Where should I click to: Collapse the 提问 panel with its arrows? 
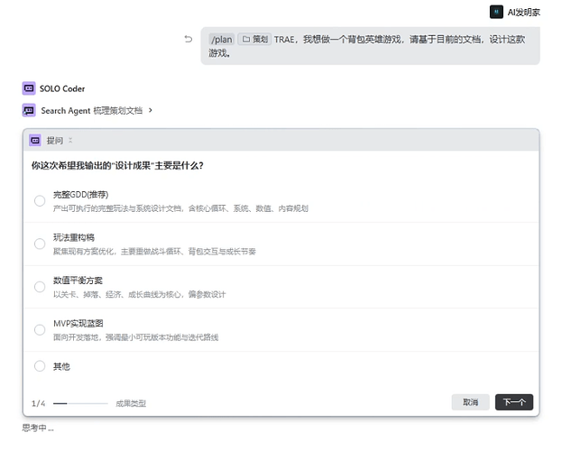coord(70,141)
